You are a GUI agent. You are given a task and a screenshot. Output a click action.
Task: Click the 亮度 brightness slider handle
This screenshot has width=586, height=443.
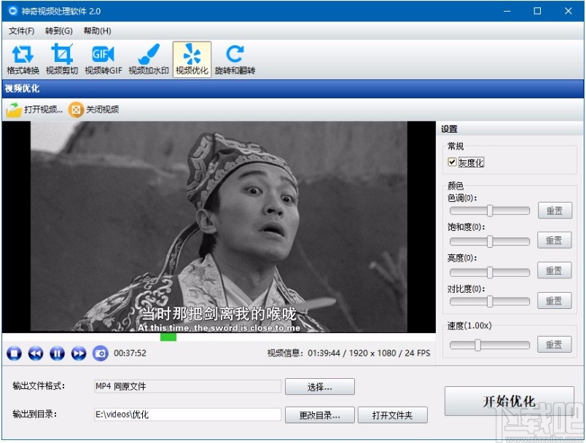[490, 273]
